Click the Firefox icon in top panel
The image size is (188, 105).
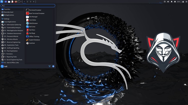(x=16, y=1)
